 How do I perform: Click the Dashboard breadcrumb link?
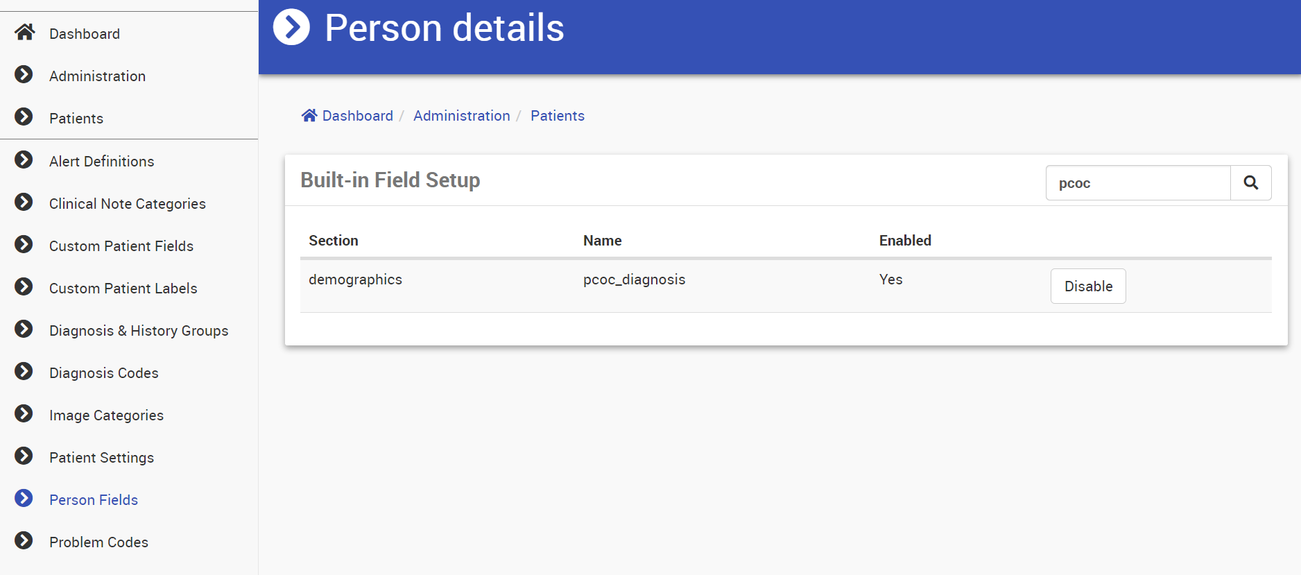(x=357, y=116)
